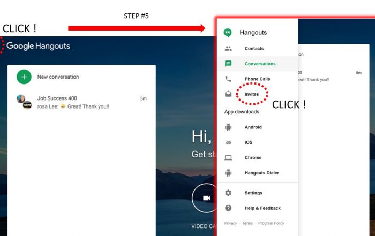Follow the Program Policy link
Screen dimensions: 375x236
tap(271, 223)
